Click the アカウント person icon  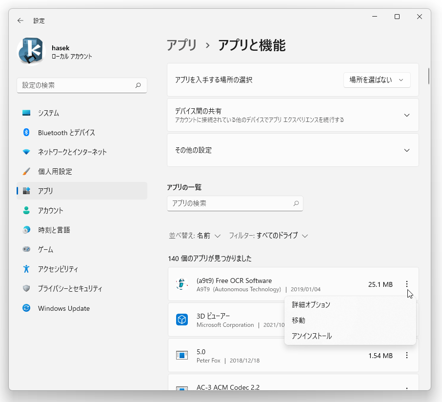pos(26,210)
